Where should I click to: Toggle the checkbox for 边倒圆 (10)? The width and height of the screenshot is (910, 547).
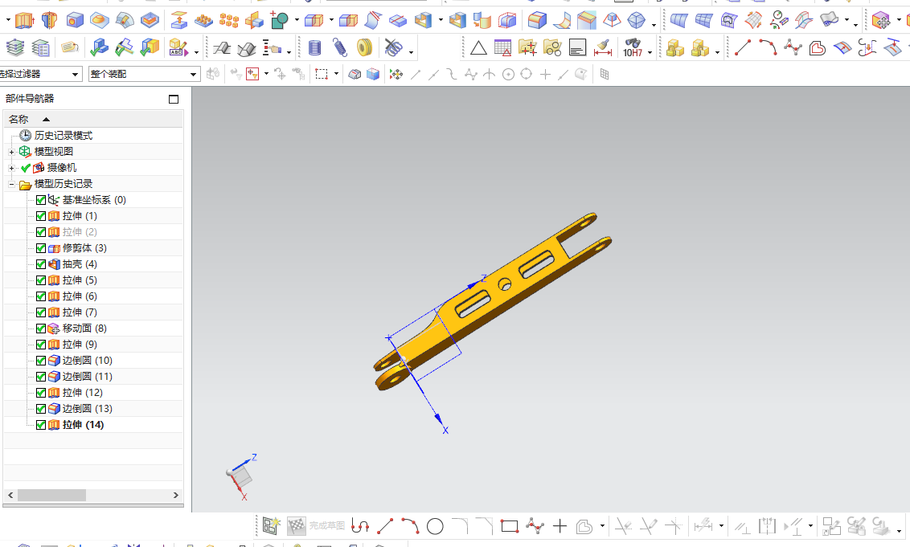[x=41, y=361]
